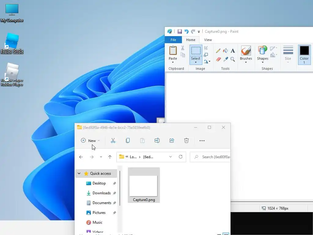Click the Cut scissors icon in Paint ribbon

pos(182,48)
